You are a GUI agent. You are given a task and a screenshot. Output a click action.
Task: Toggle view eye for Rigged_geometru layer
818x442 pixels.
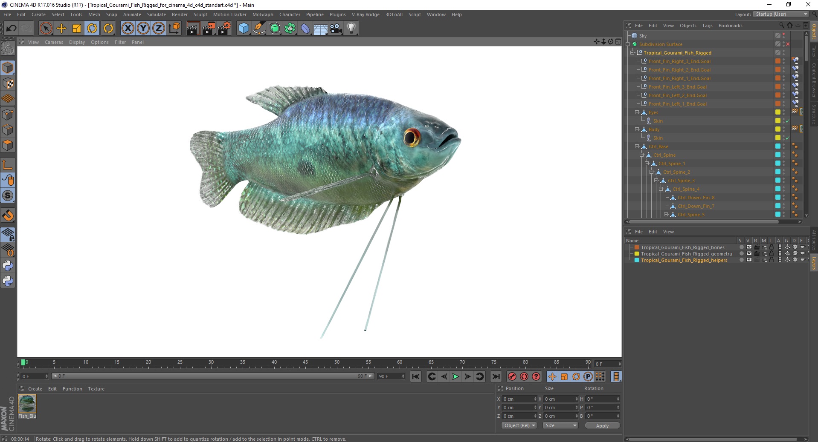click(749, 254)
